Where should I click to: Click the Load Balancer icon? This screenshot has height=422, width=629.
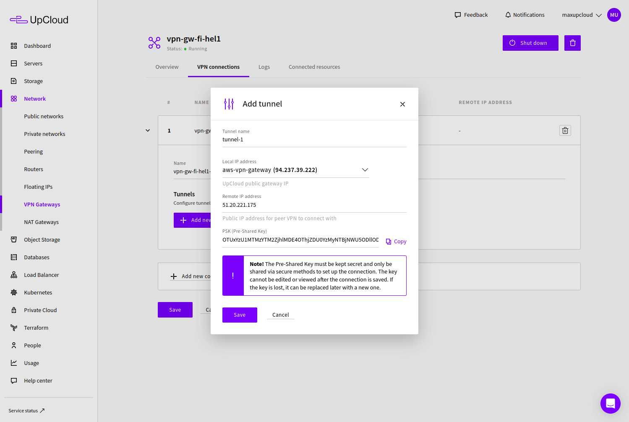14,275
